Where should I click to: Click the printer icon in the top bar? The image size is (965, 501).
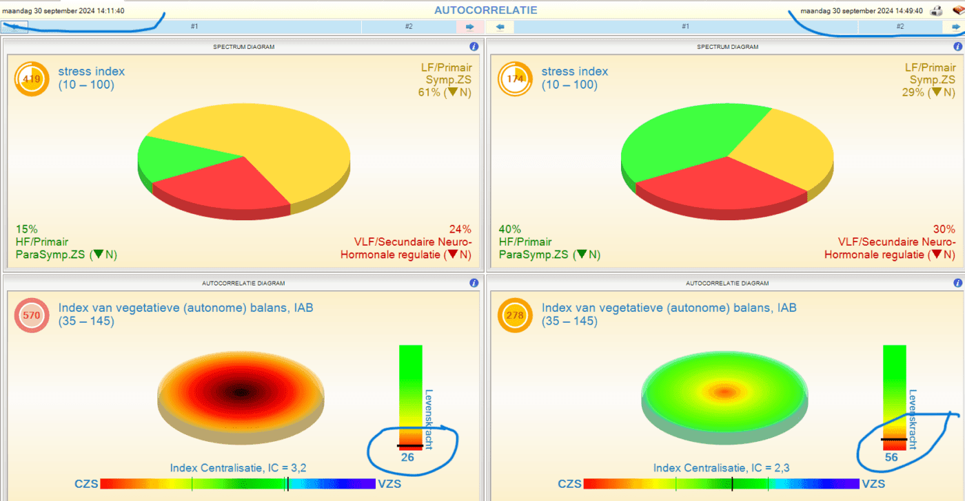tap(936, 10)
